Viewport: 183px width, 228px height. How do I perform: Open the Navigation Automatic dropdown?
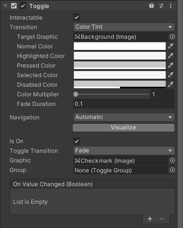(x=124, y=117)
